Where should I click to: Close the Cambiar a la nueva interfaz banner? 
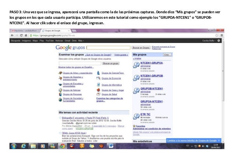click(219, 140)
